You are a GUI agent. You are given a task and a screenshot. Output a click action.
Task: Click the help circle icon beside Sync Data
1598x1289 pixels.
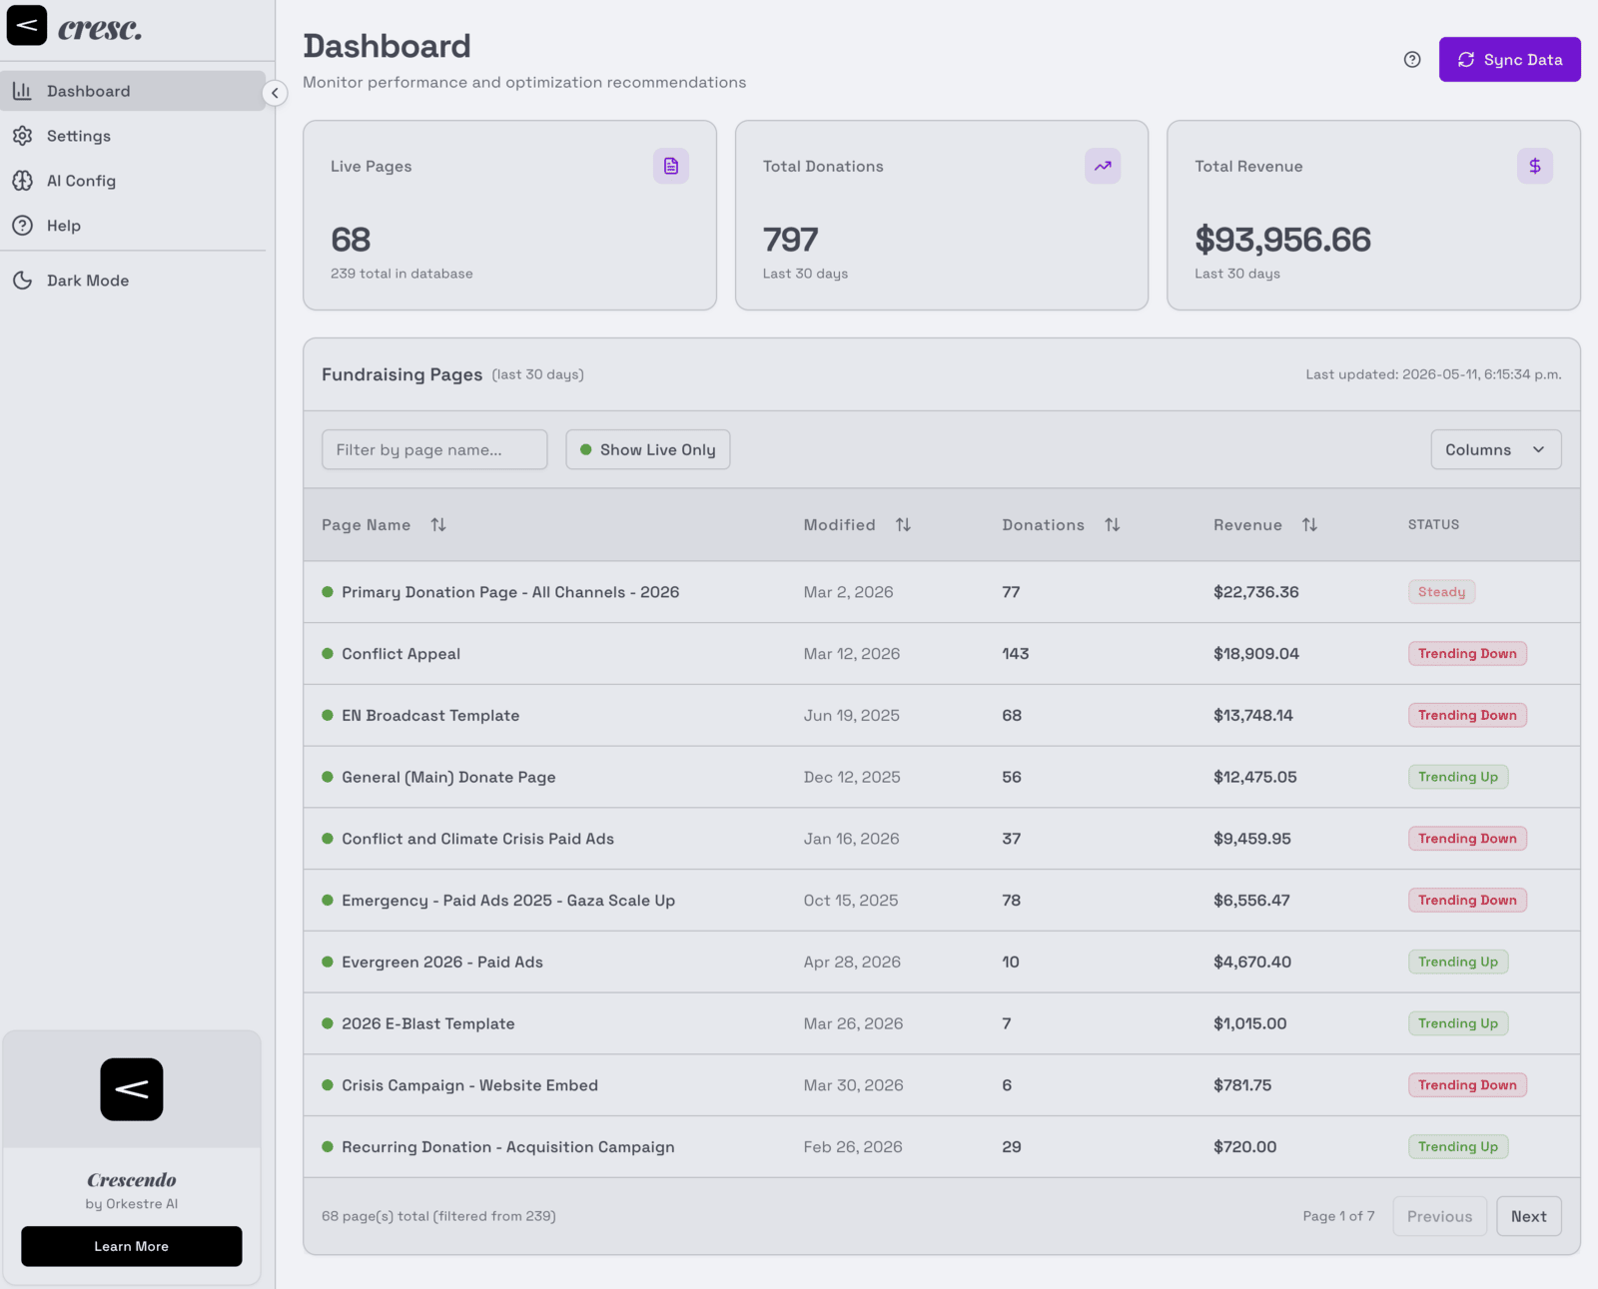pos(1412,60)
